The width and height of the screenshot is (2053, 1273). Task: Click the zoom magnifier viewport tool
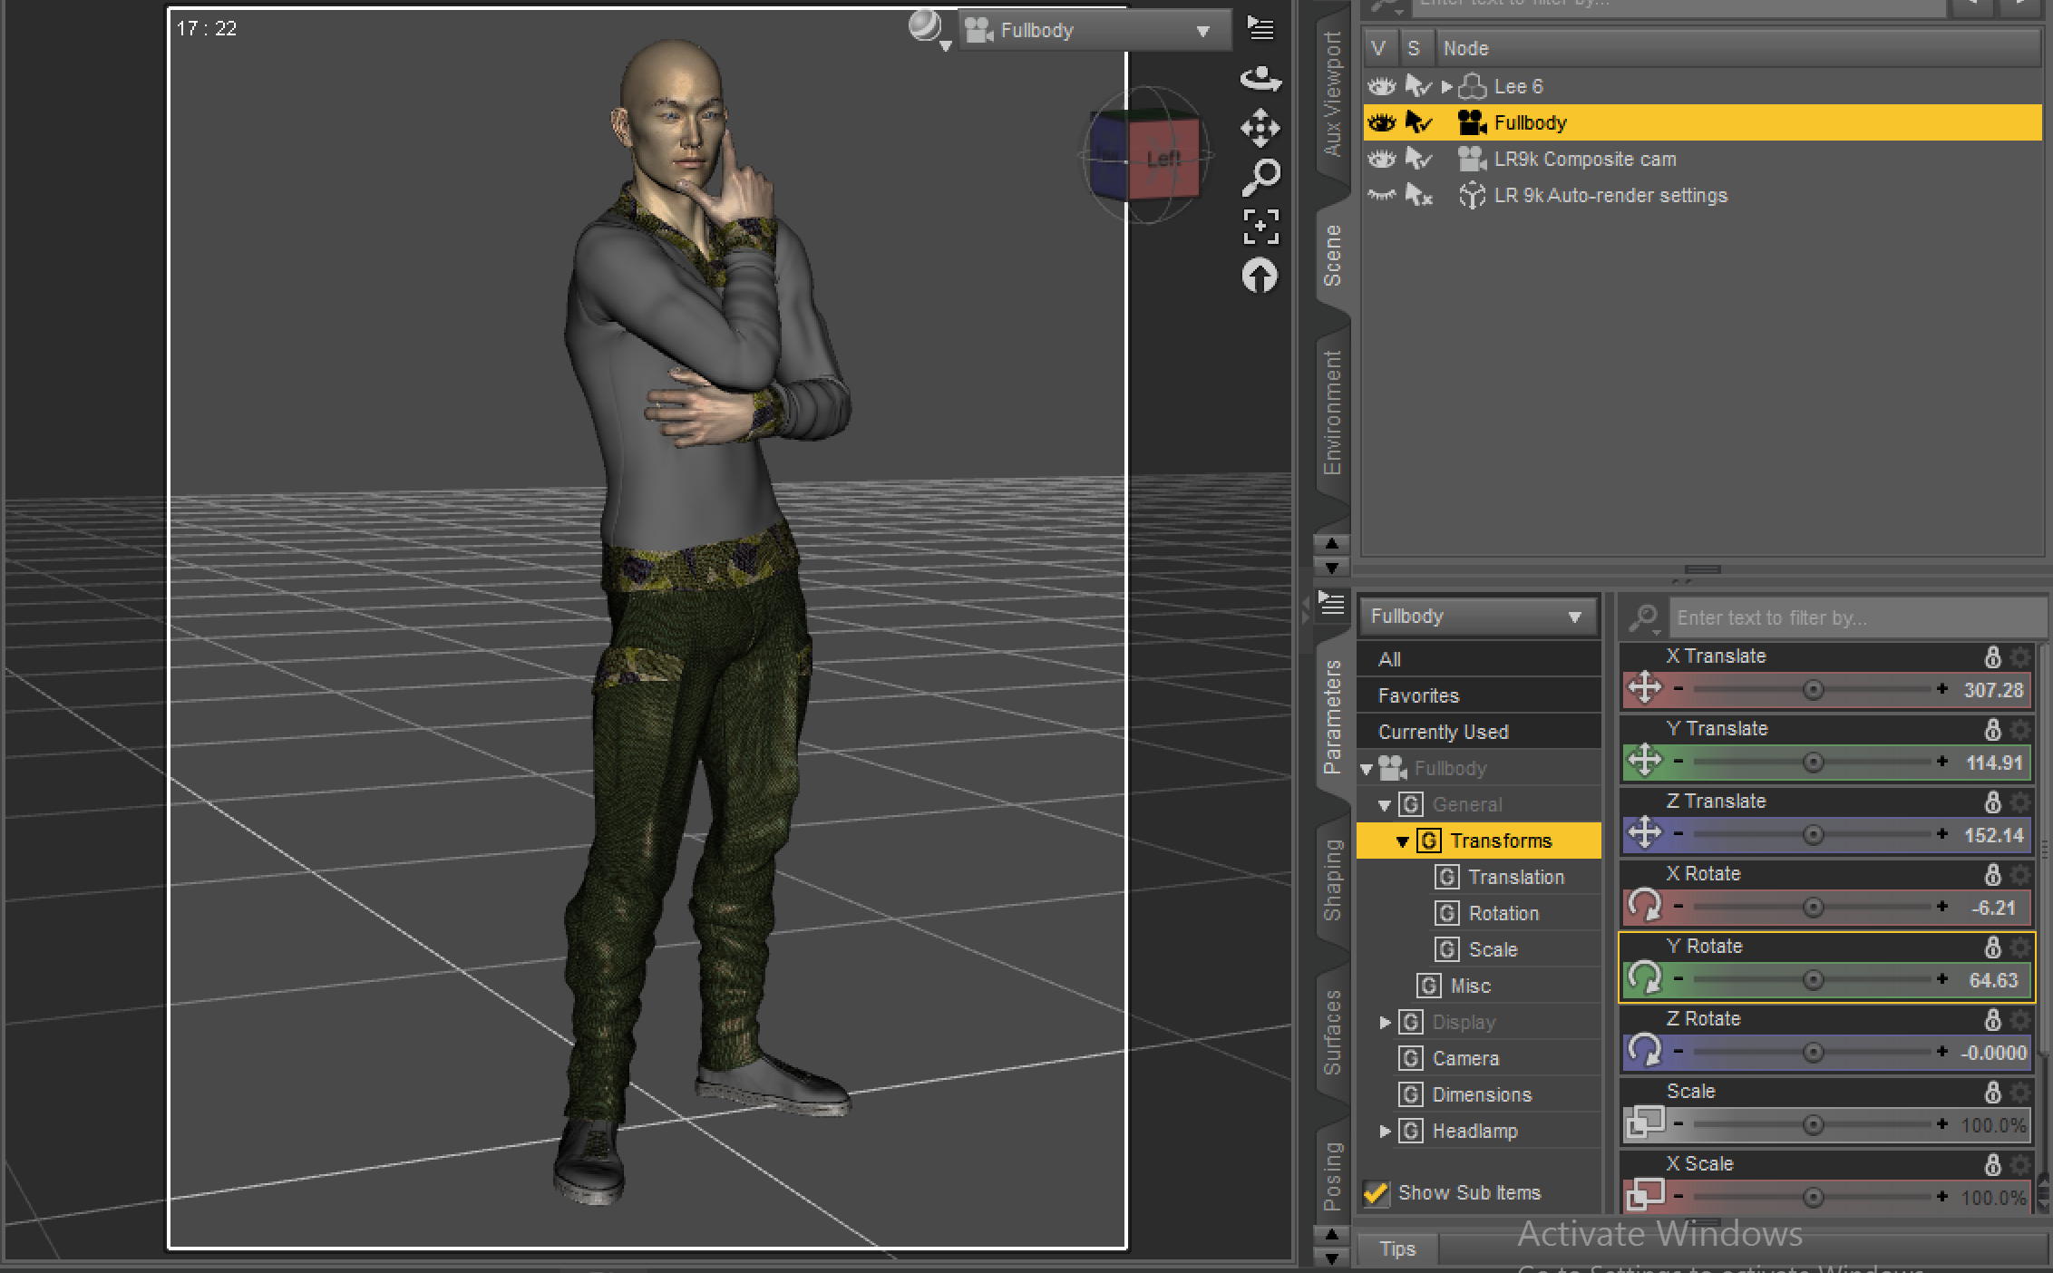point(1260,178)
